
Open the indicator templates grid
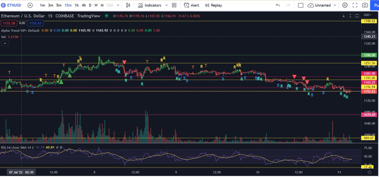tap(174, 5)
